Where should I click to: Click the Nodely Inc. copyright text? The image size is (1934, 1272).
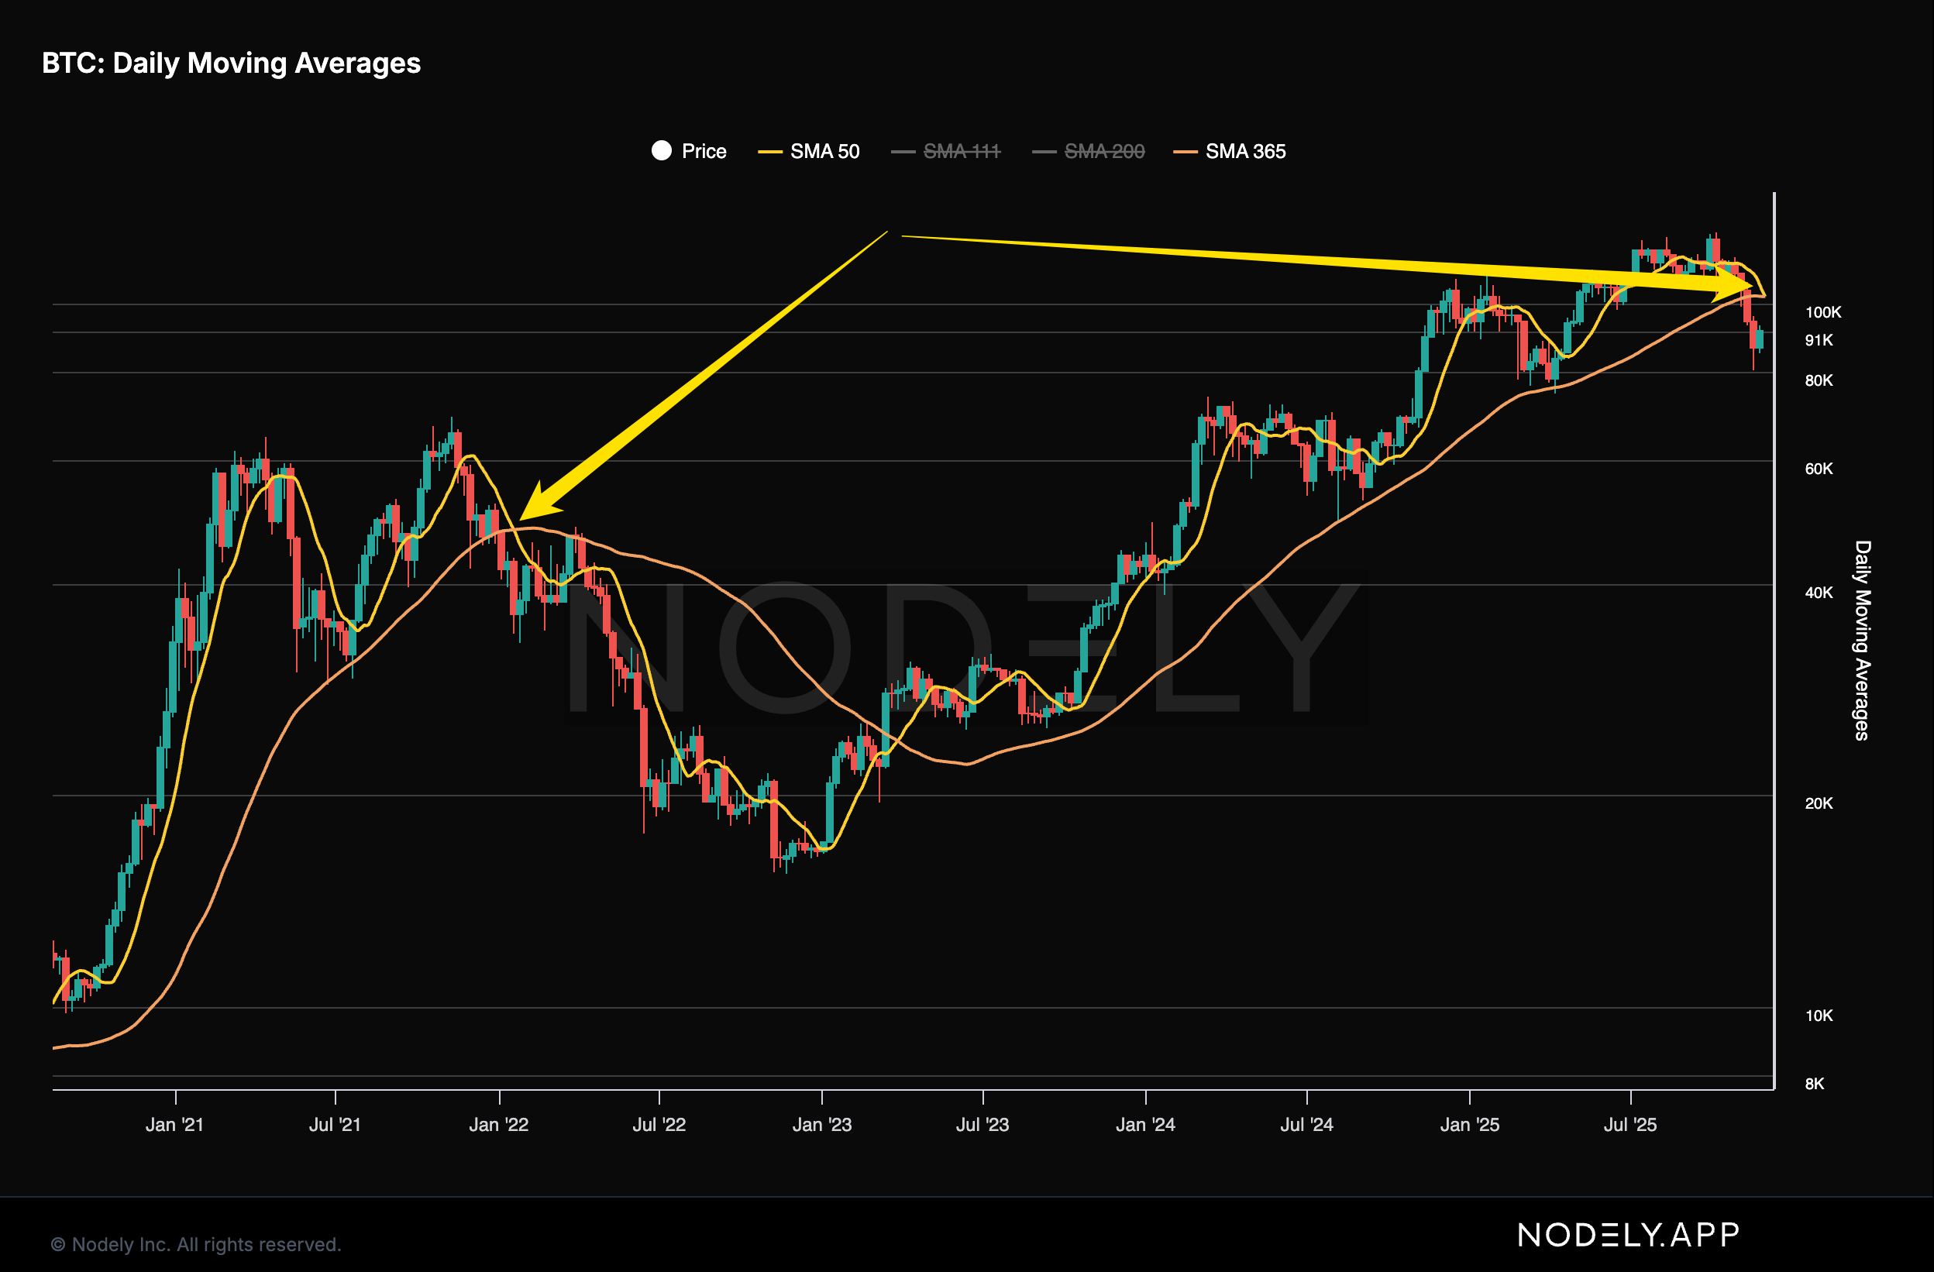[x=196, y=1244]
